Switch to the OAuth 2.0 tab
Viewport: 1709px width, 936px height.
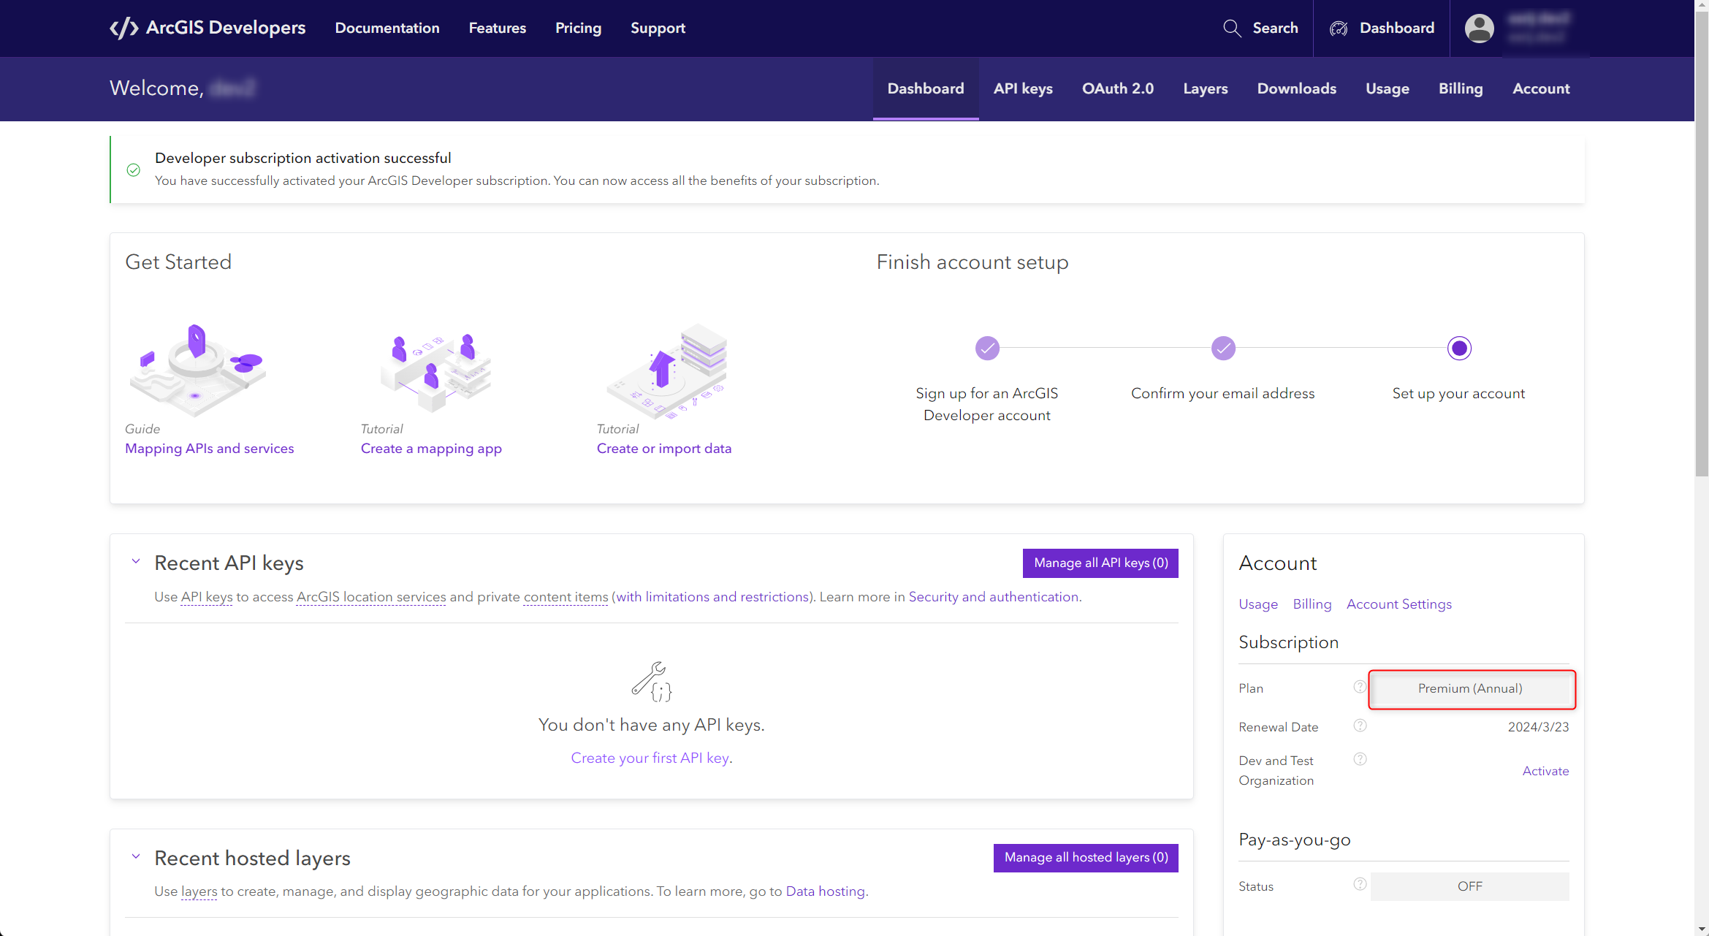pyautogui.click(x=1118, y=88)
